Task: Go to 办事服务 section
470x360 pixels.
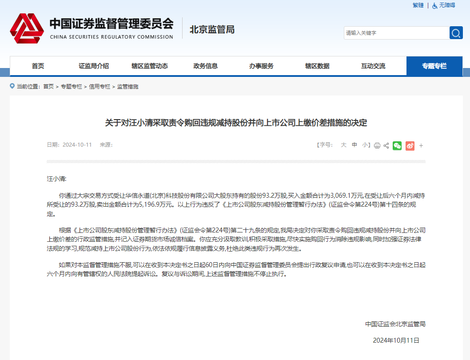Action: (261, 66)
